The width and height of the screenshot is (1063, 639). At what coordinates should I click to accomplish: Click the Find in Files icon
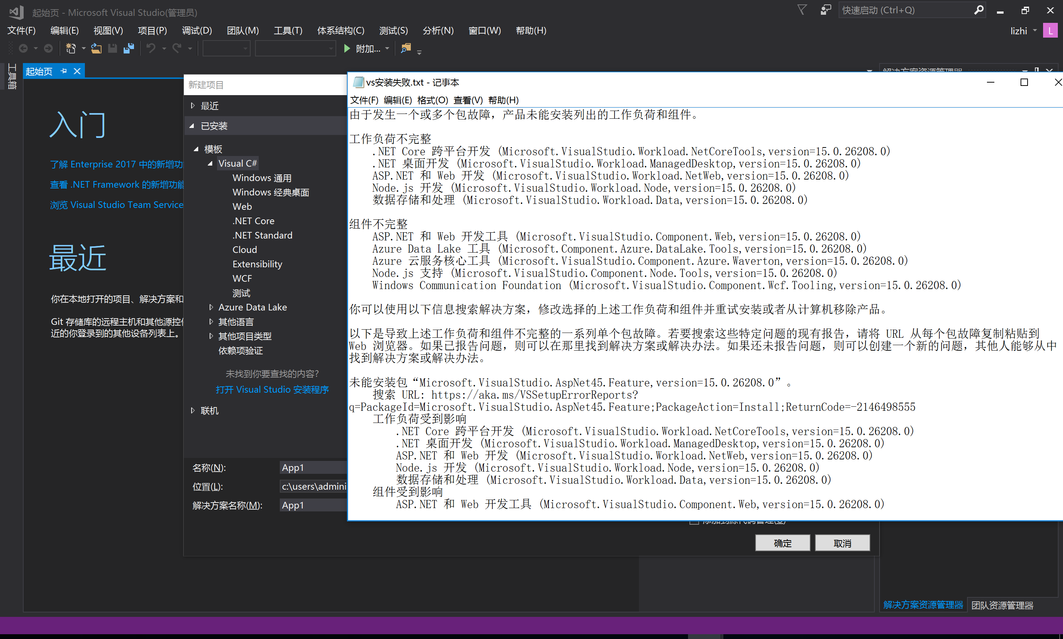tap(406, 49)
